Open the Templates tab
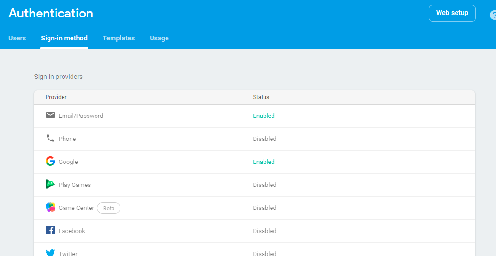This screenshot has height=256, width=496. point(119,38)
